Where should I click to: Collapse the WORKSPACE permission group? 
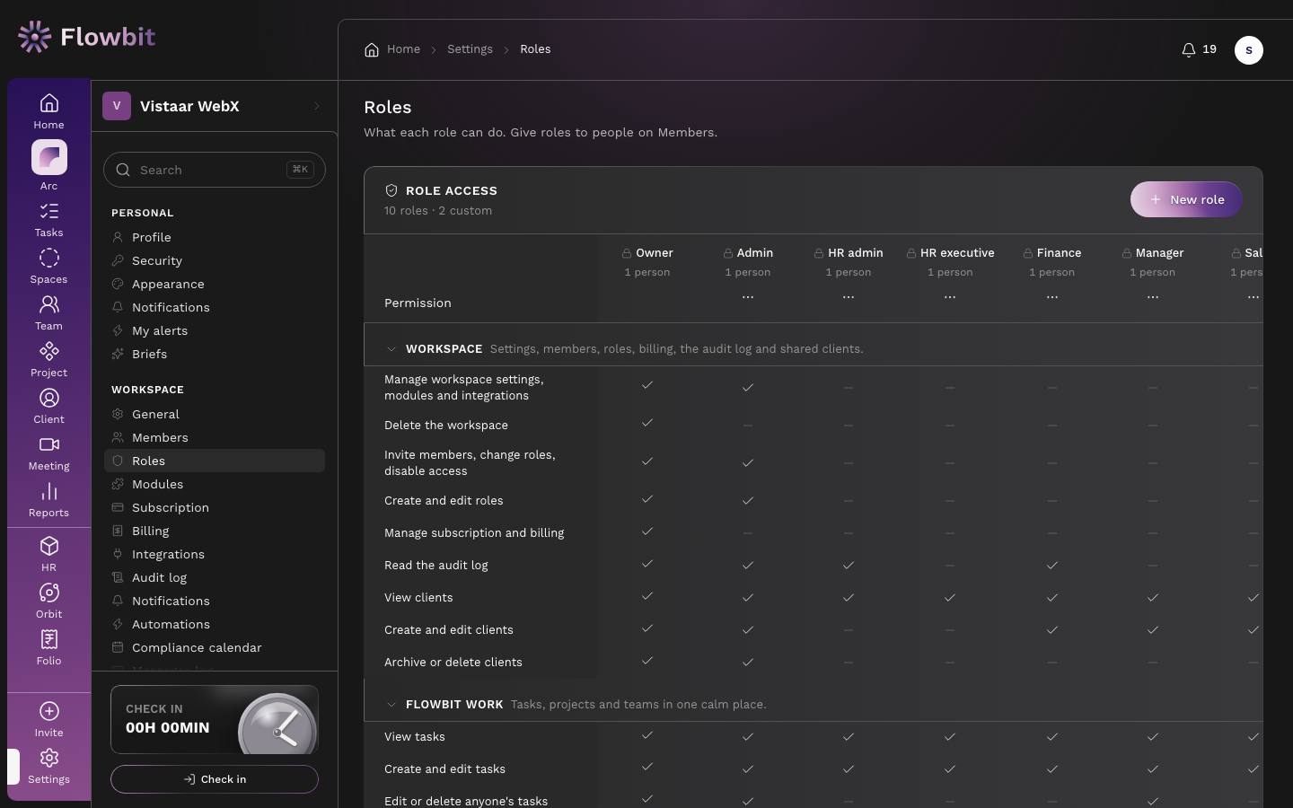pos(391,349)
